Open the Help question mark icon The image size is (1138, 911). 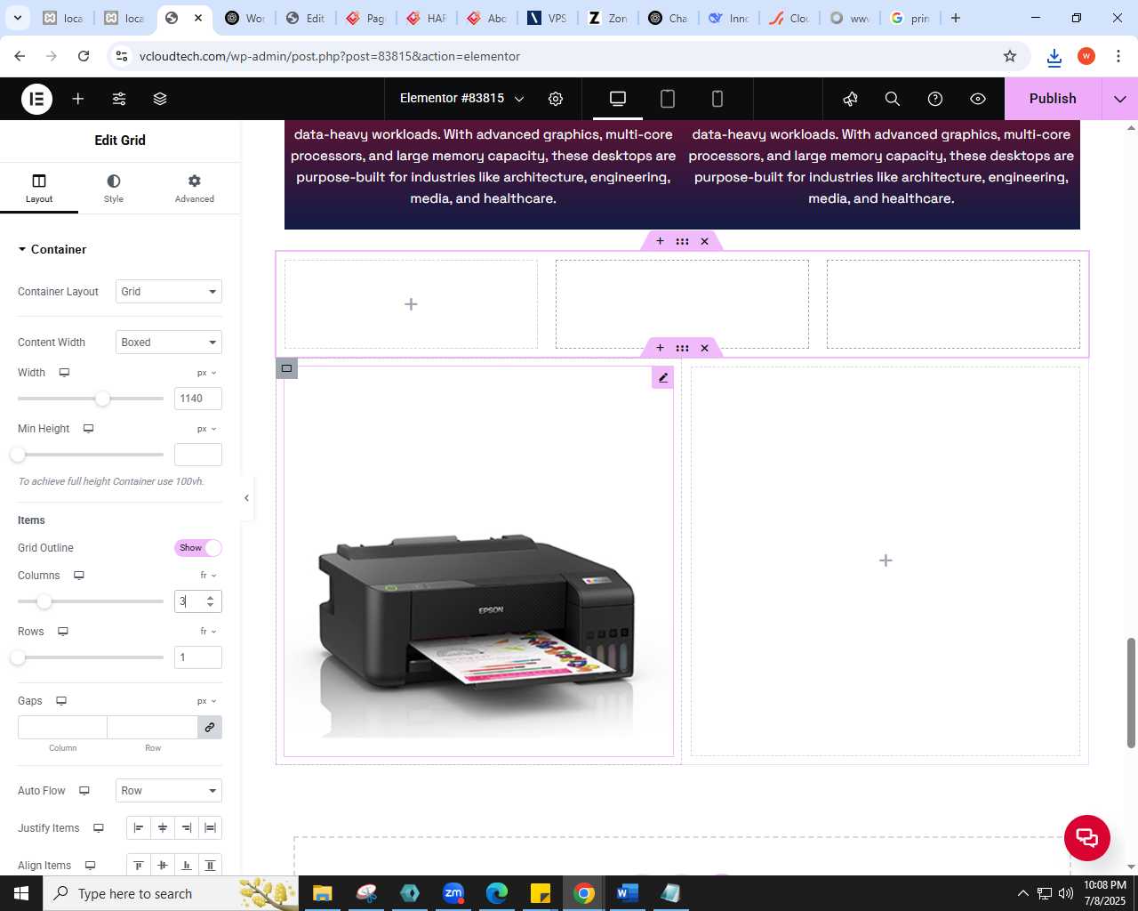point(935,99)
